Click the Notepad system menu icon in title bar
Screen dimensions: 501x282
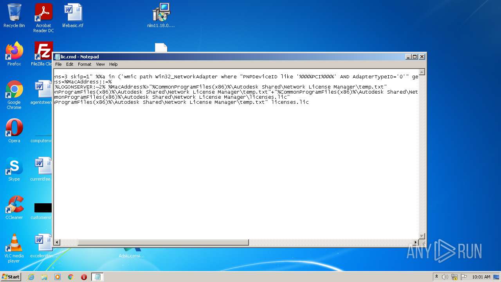[x=57, y=57]
